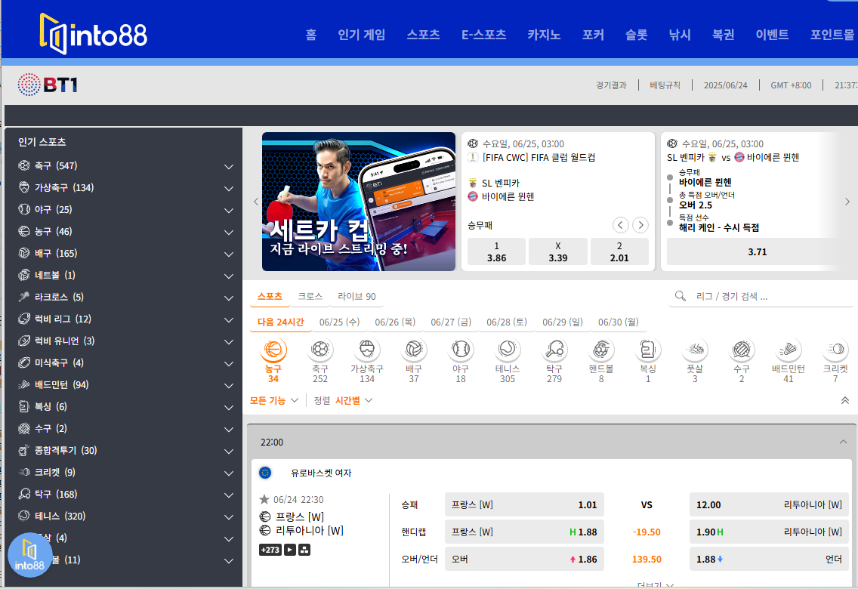Select the 06/28 (토) date tab
The image size is (858, 589).
[x=507, y=322]
